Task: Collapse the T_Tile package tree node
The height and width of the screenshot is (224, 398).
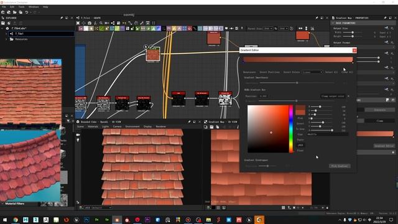Action: [x=2, y=29]
